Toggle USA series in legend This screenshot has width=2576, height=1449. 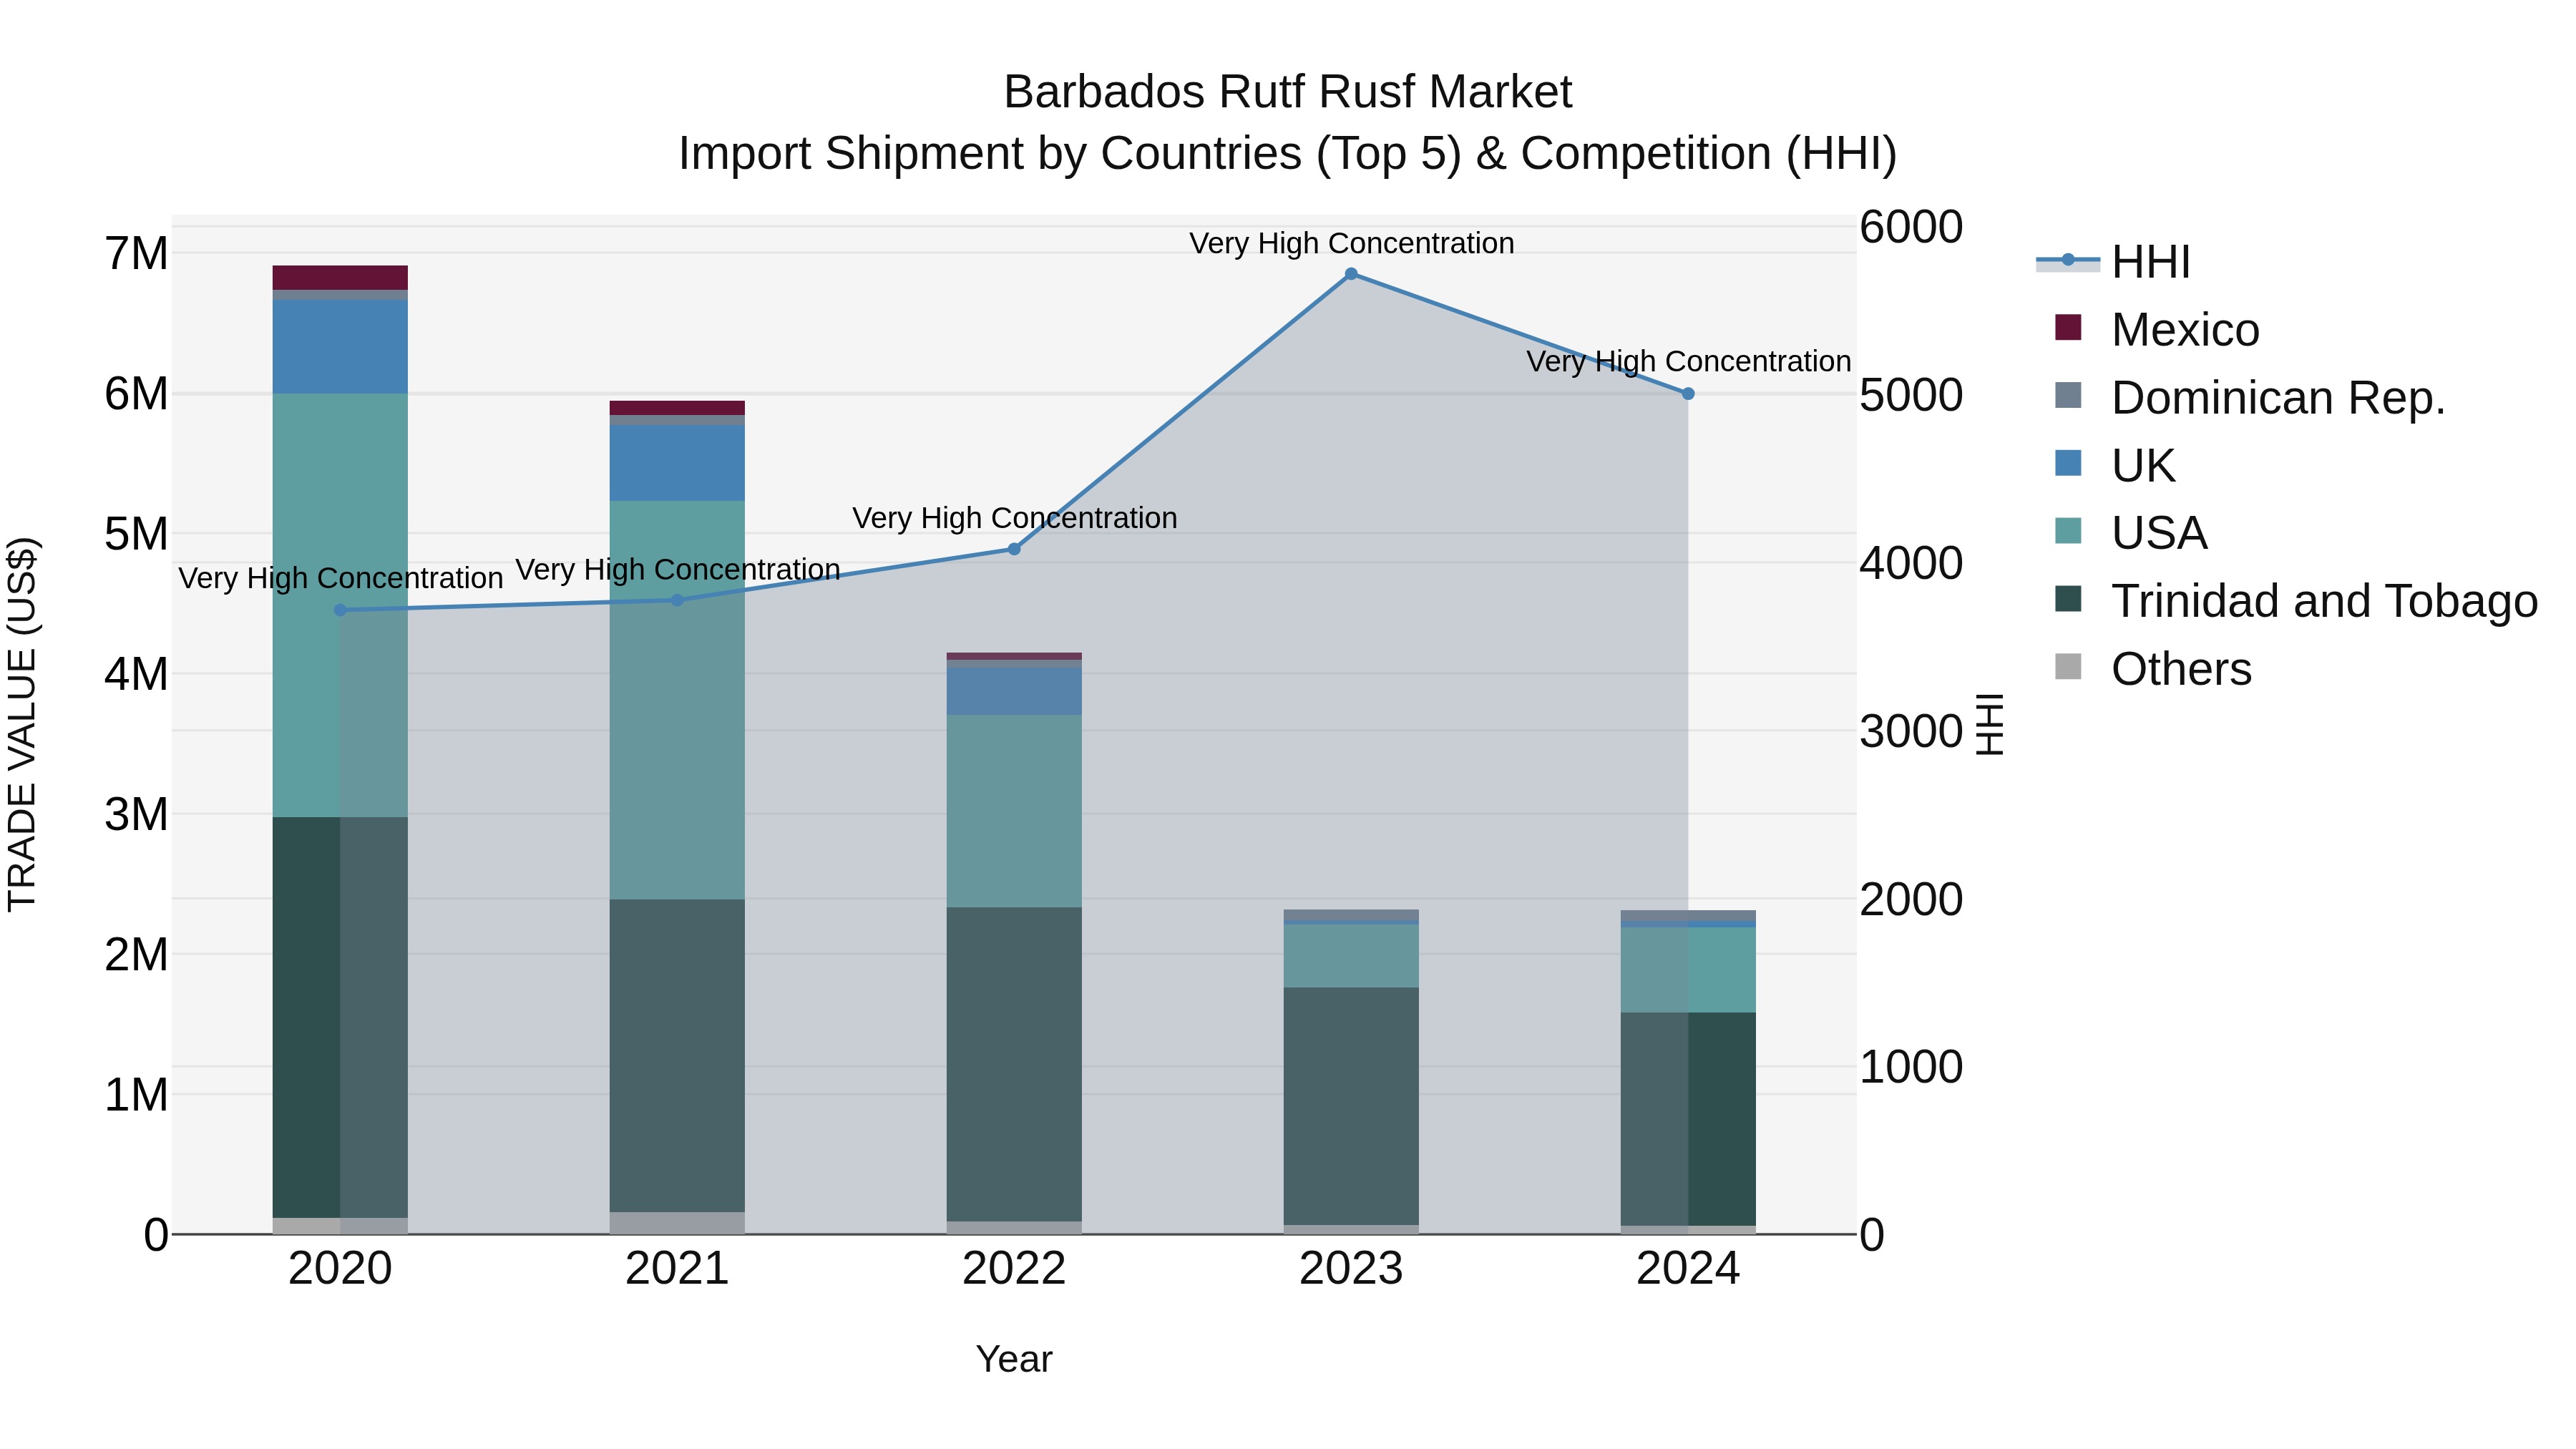pos(2130,532)
